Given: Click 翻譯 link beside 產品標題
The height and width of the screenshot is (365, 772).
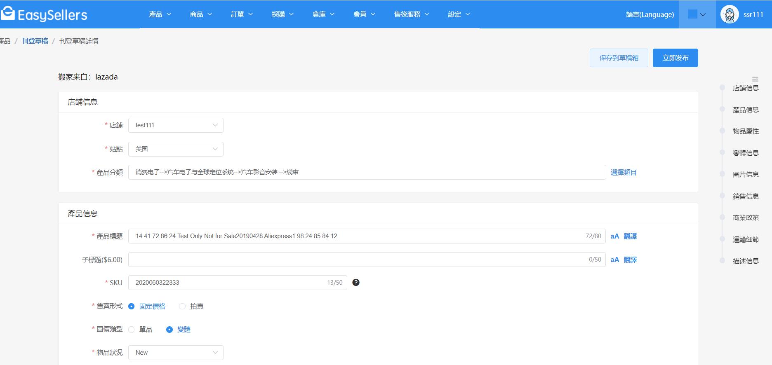Looking at the screenshot, I should 630,236.
